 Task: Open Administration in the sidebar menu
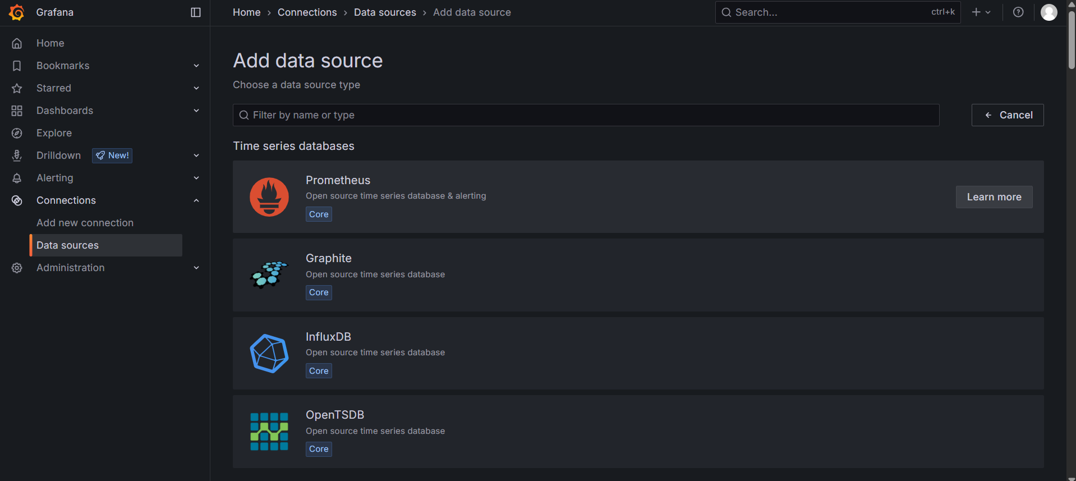coord(71,268)
